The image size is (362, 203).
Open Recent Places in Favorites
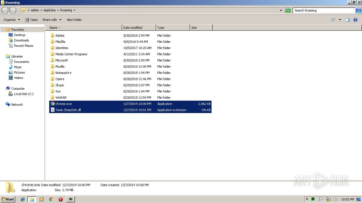pos(23,46)
